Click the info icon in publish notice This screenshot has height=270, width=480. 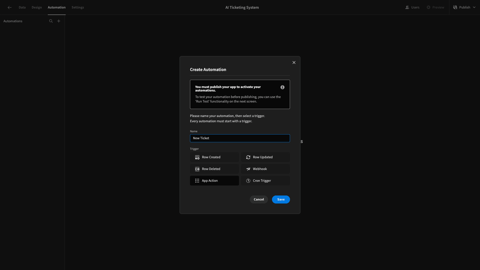tap(282, 87)
